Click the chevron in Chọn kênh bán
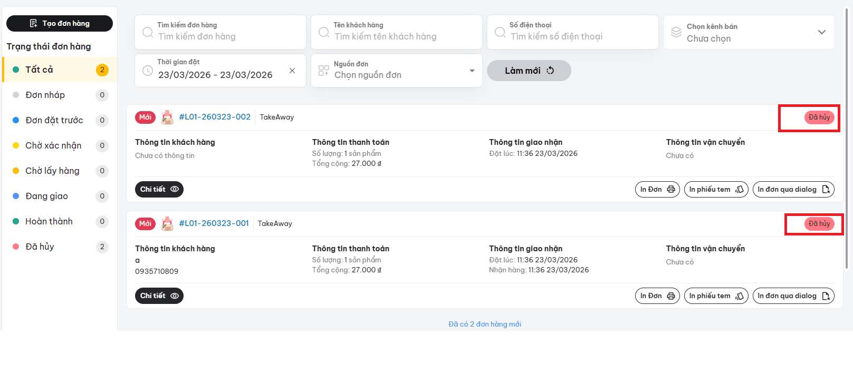 (x=821, y=32)
